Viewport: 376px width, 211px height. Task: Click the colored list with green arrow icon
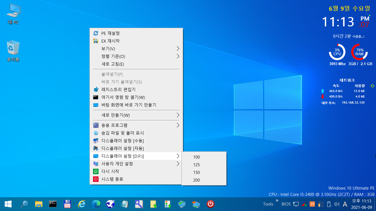tap(168, 204)
